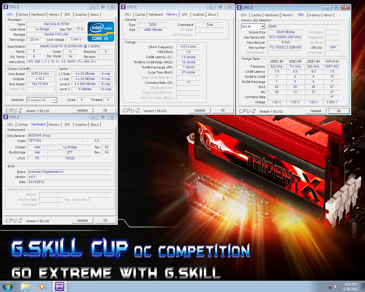Switch to Caches tab in CPU window
The height and width of the screenshot is (292, 365).
point(23,15)
